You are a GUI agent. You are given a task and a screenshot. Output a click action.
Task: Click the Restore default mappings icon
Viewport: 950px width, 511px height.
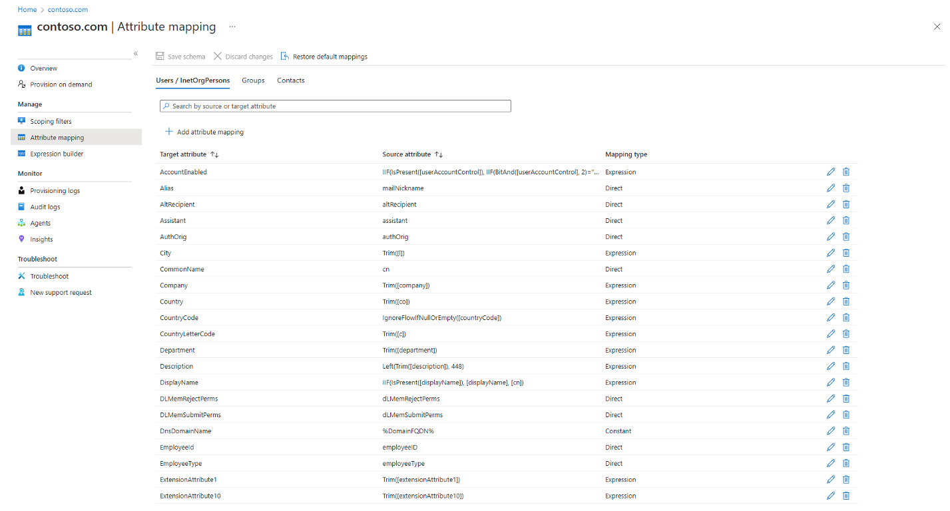coord(285,57)
